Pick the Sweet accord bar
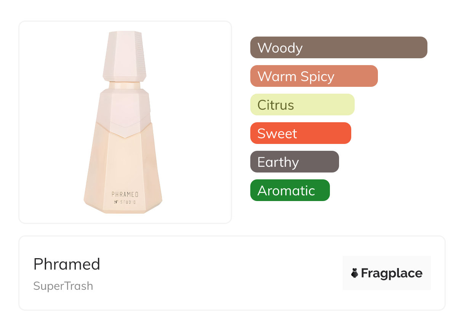The image size is (464, 329). [x=300, y=133]
